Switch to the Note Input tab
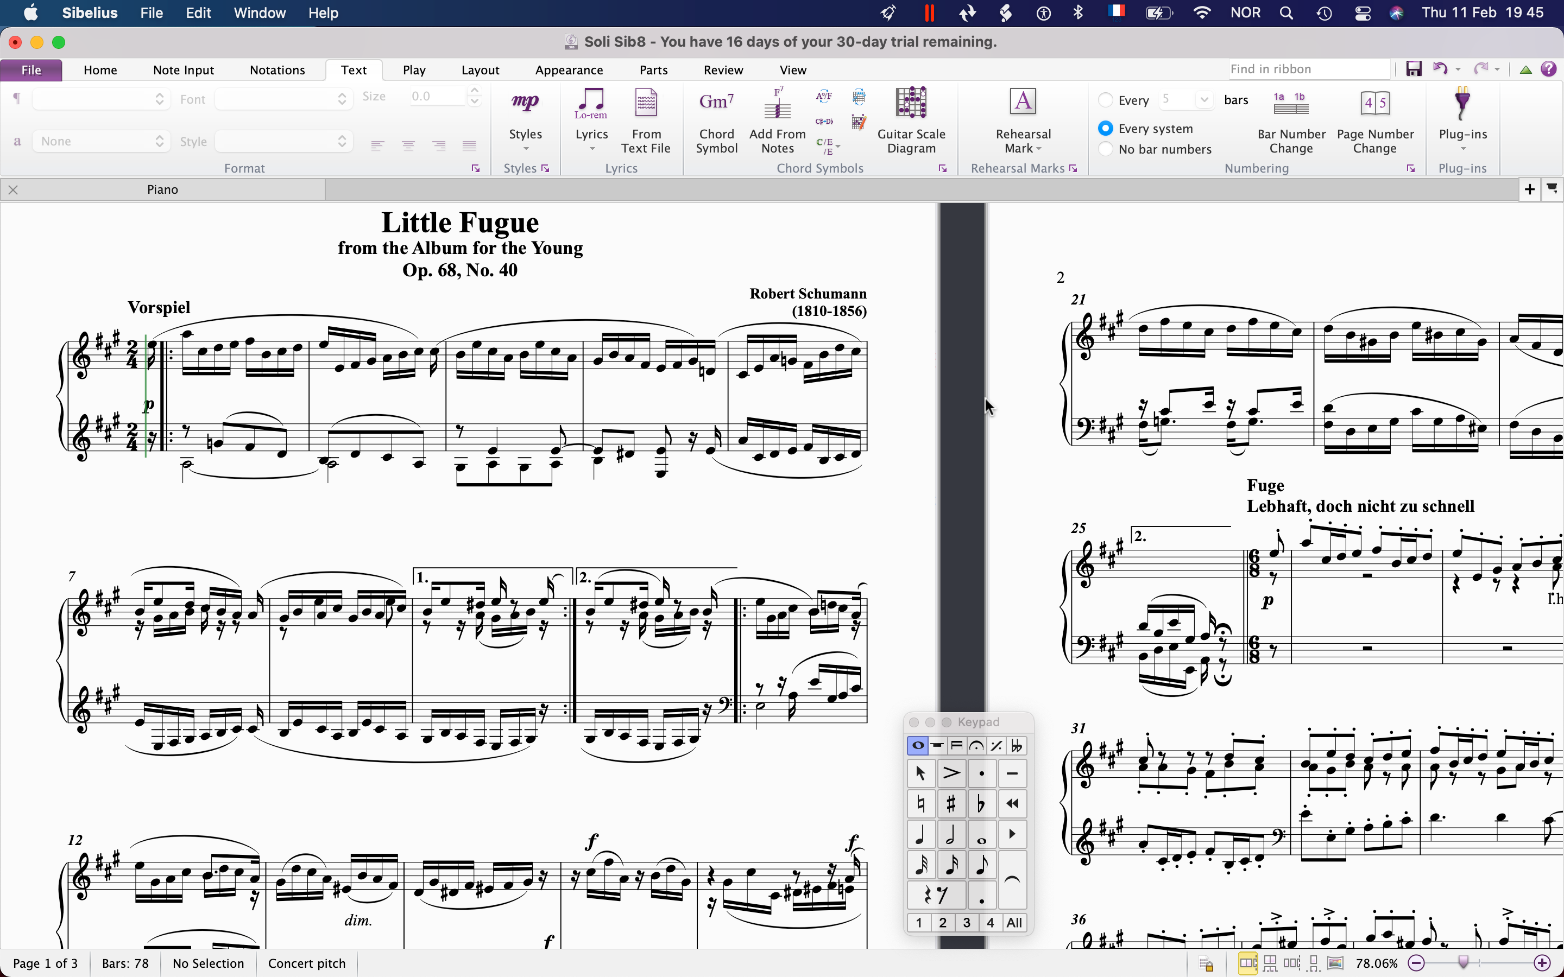The width and height of the screenshot is (1564, 977). [184, 70]
